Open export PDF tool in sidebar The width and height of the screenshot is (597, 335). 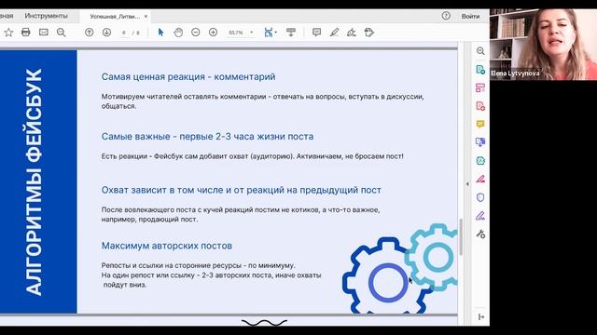click(480, 70)
